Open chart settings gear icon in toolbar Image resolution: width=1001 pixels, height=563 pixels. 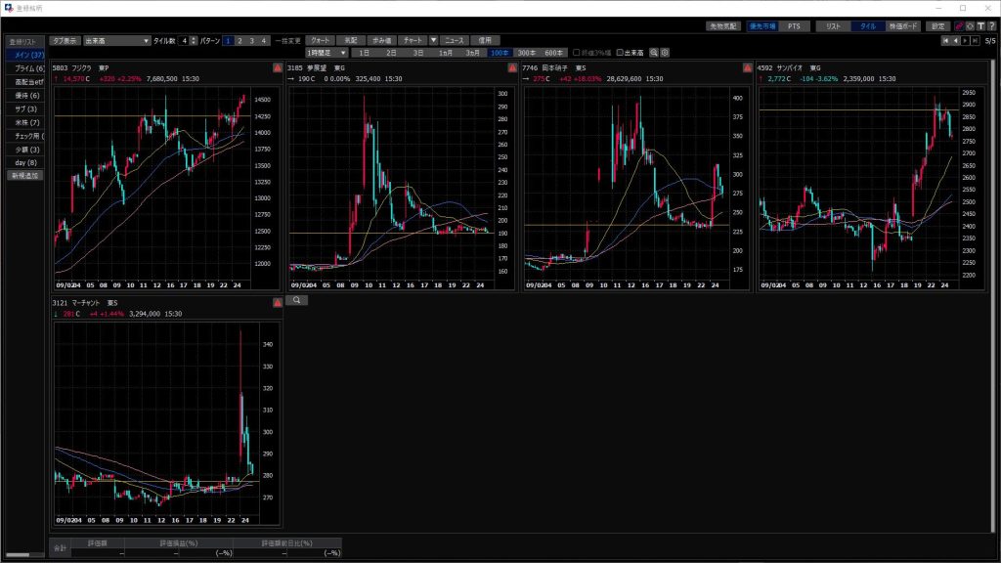tap(665, 52)
